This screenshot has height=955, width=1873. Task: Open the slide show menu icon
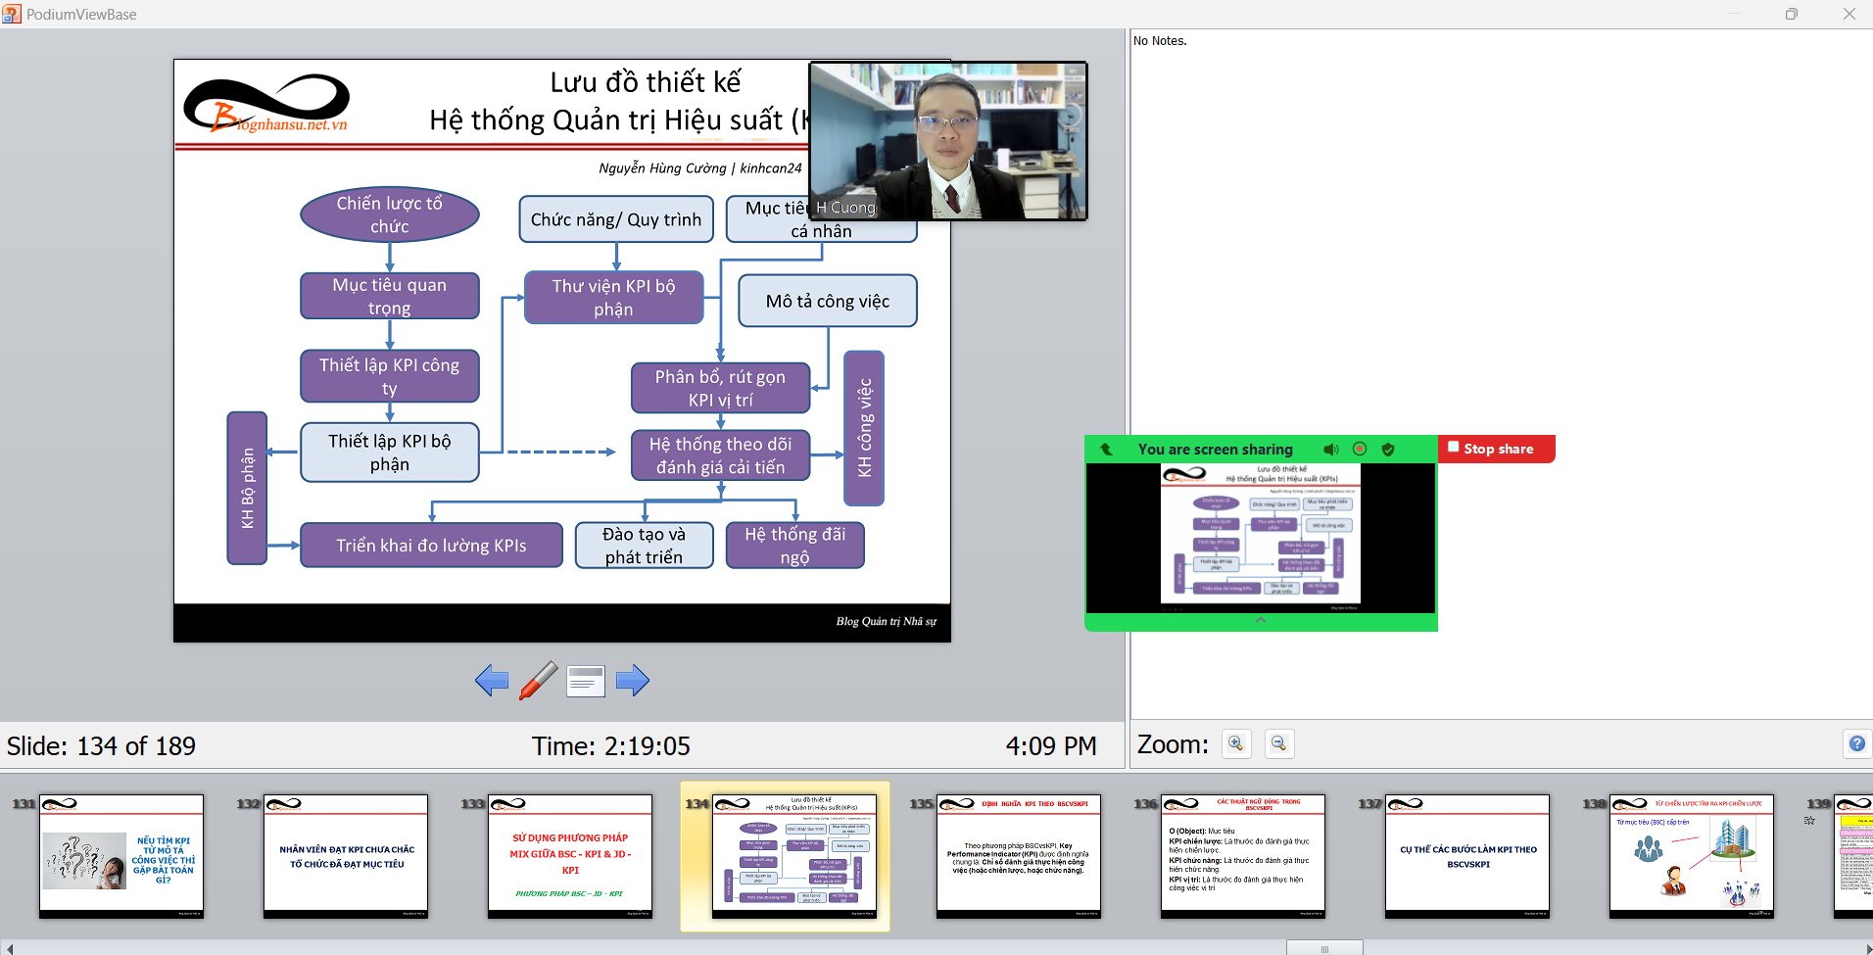586,680
